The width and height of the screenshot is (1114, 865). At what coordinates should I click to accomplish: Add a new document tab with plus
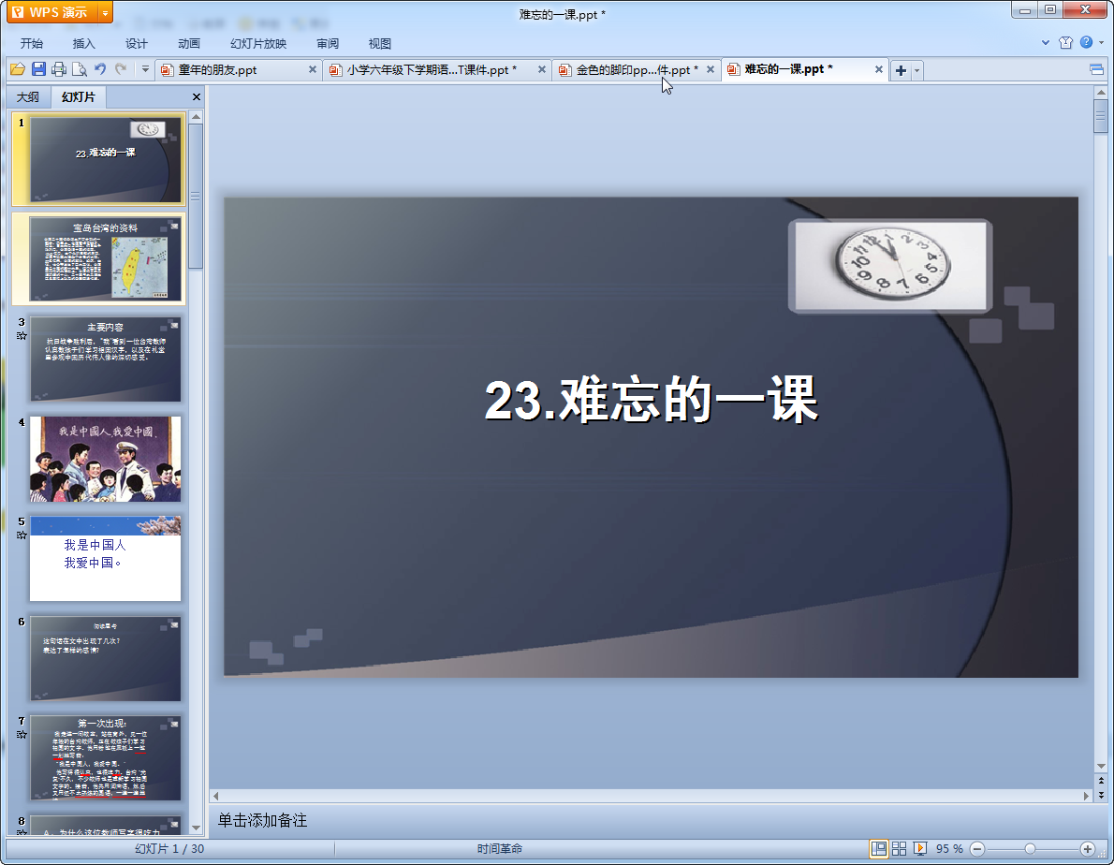click(x=901, y=70)
